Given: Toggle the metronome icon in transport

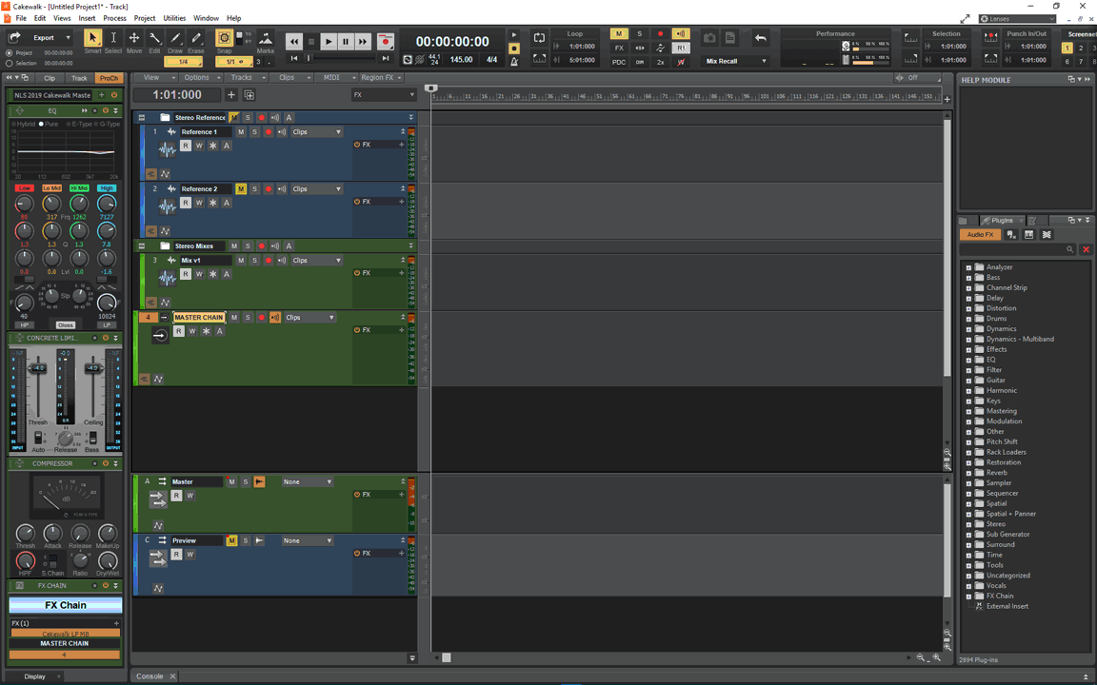Looking at the screenshot, I should [x=514, y=62].
